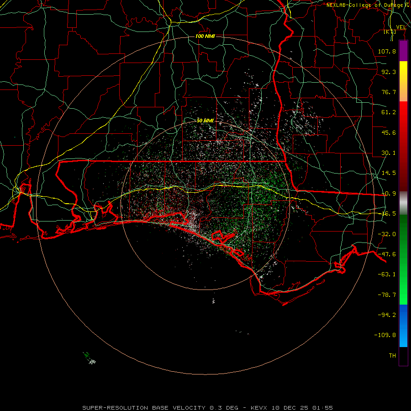Select the 76.7 value on velocity scale
Image resolution: width=411 pixels, height=411 pixels.
(x=389, y=92)
